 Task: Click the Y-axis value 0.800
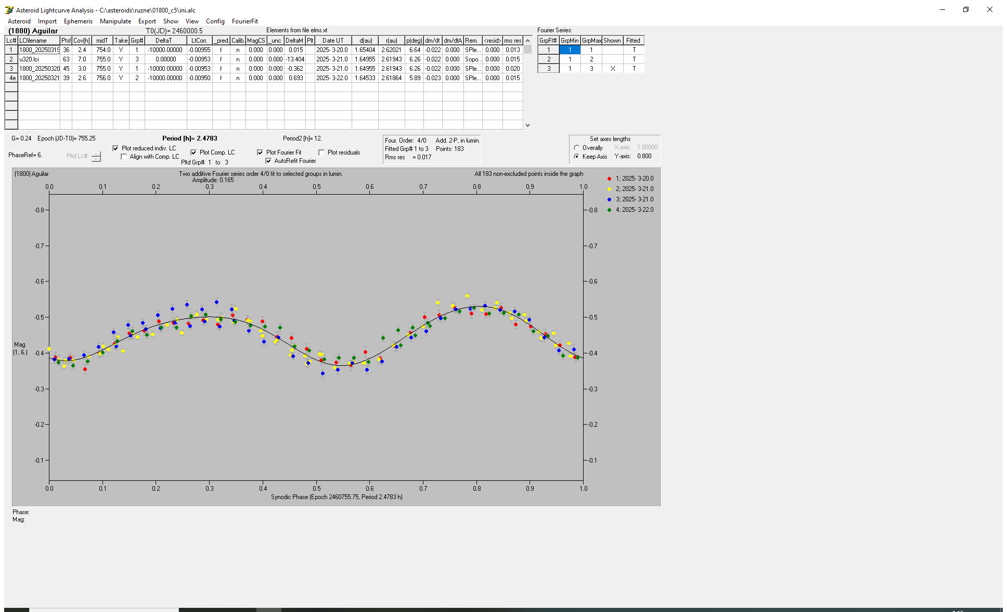pos(644,156)
